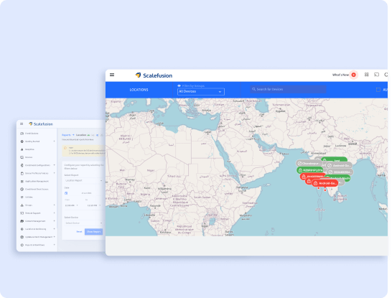Click the calendar icon under Date

point(66,193)
